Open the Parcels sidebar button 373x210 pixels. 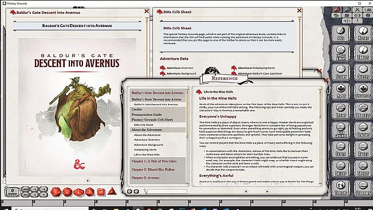click(363, 111)
